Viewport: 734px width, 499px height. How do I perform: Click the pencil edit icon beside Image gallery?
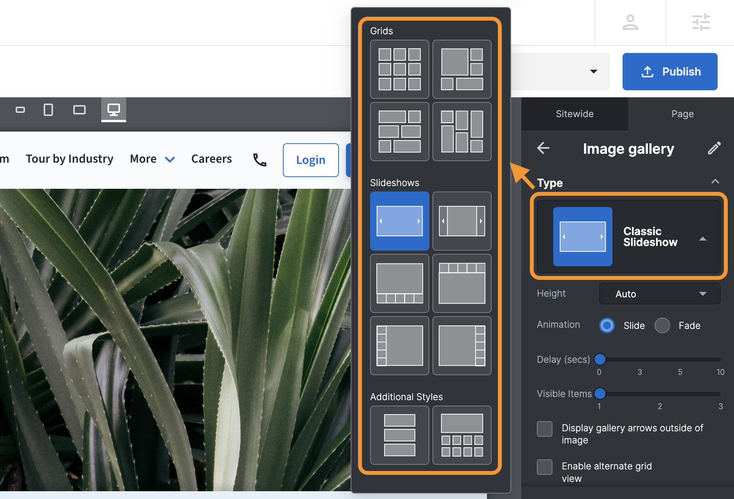[714, 148]
